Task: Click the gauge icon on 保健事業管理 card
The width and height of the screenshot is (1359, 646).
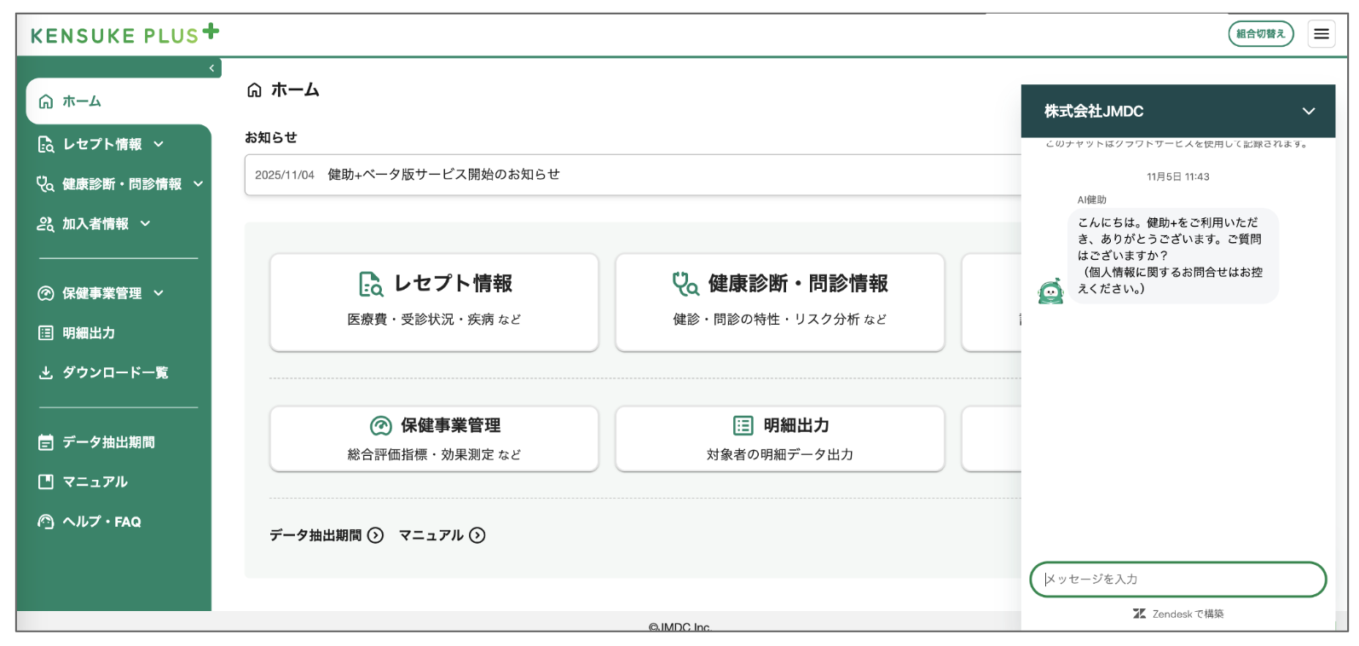Action: click(380, 425)
